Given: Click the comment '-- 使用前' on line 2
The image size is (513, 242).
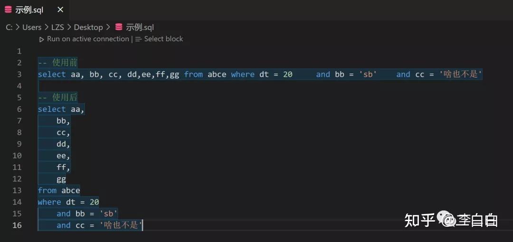Looking at the screenshot, I should click(57, 63).
